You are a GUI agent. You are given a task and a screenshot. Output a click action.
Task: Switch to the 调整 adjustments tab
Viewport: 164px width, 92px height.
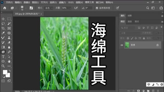(x=130, y=16)
